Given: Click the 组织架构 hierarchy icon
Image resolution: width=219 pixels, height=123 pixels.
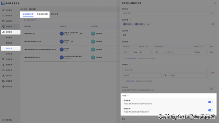Looking at the screenshot, I should click(3, 76).
